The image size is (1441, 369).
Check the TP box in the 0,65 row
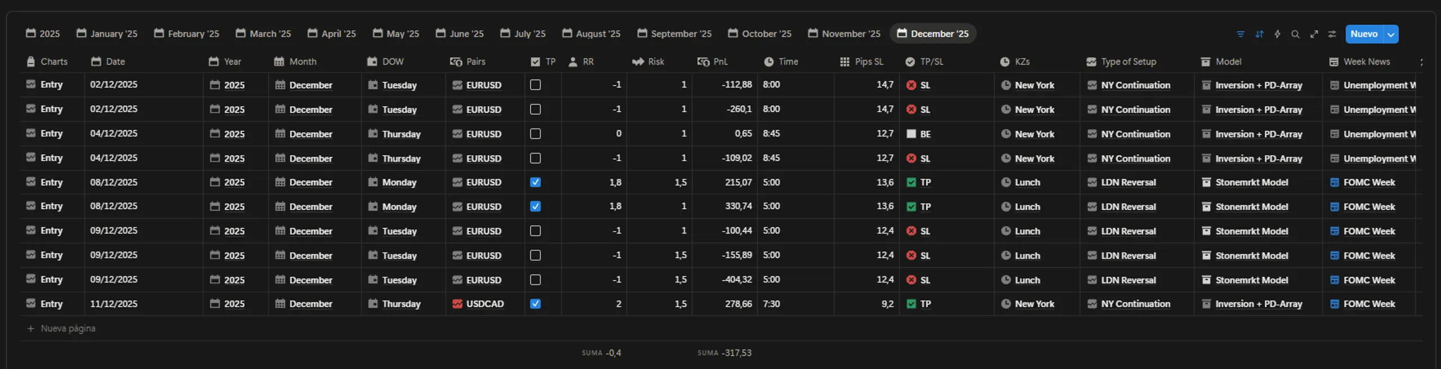coord(535,134)
